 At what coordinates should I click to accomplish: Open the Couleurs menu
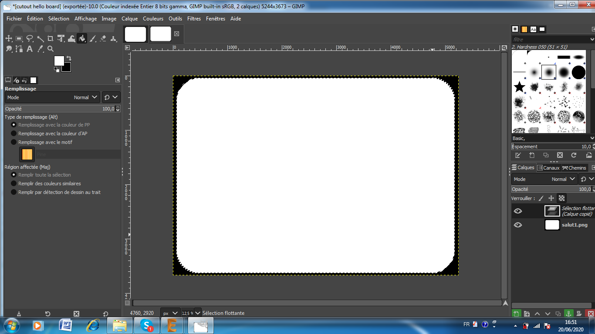tap(153, 19)
